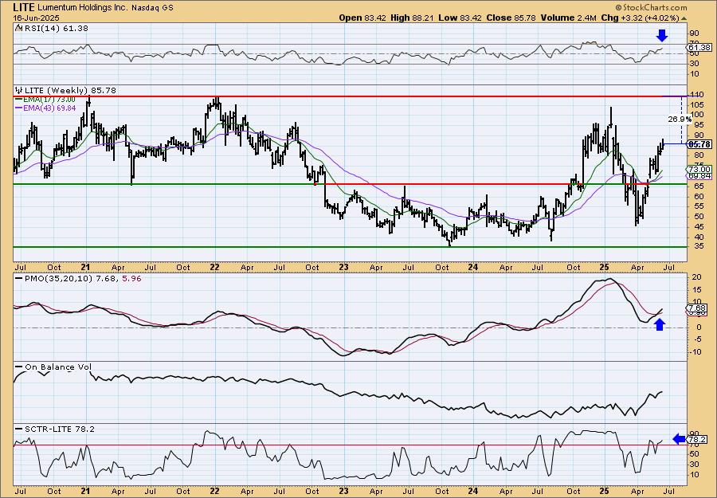Click the 110 price axis label
The image size is (717, 498).
695,95
